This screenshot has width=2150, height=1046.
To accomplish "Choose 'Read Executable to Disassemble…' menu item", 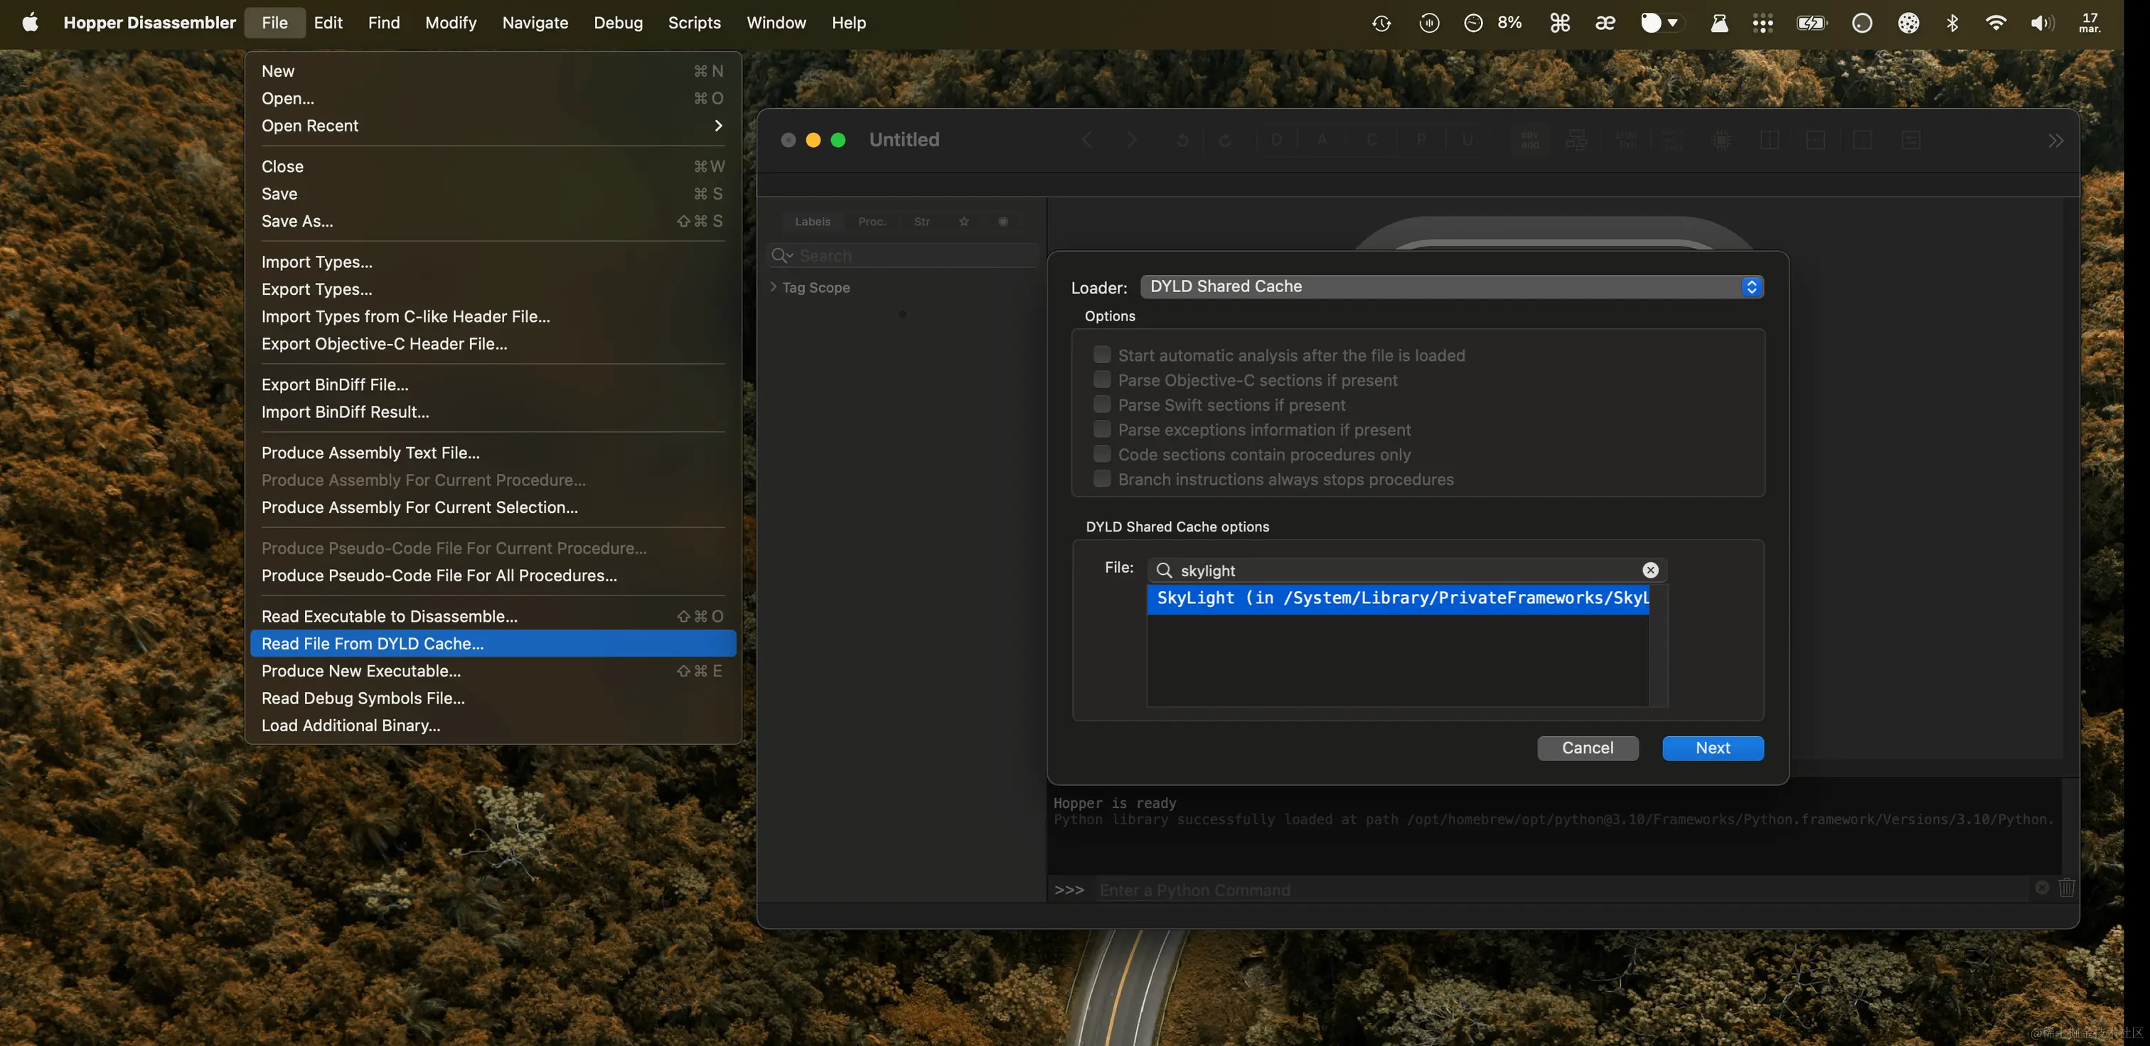I will [389, 615].
